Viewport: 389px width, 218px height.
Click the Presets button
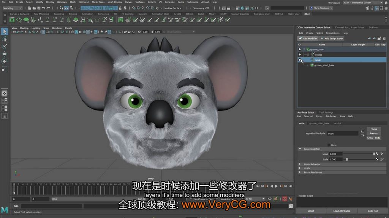tap(374, 133)
